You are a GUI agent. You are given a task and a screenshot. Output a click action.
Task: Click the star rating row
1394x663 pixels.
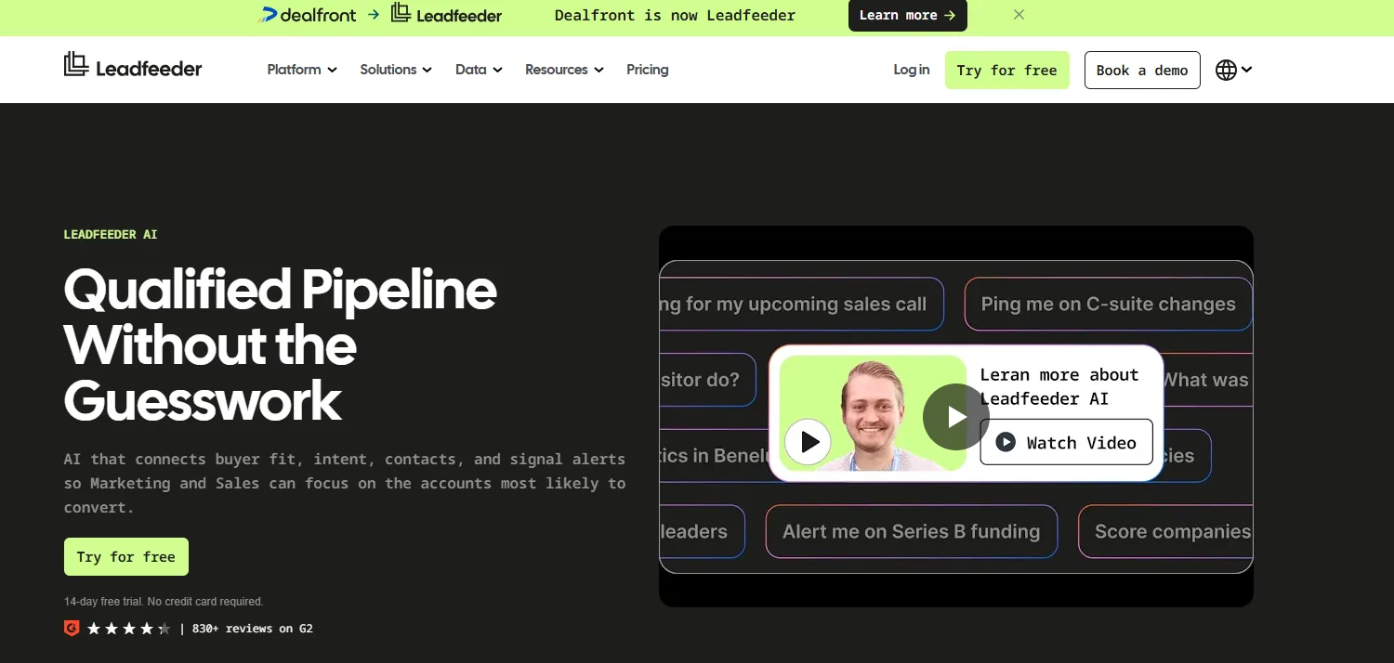129,629
